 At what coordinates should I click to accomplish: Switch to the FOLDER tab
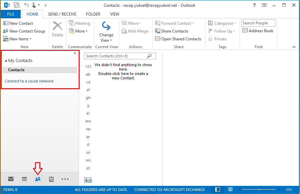pyautogui.click(x=93, y=14)
